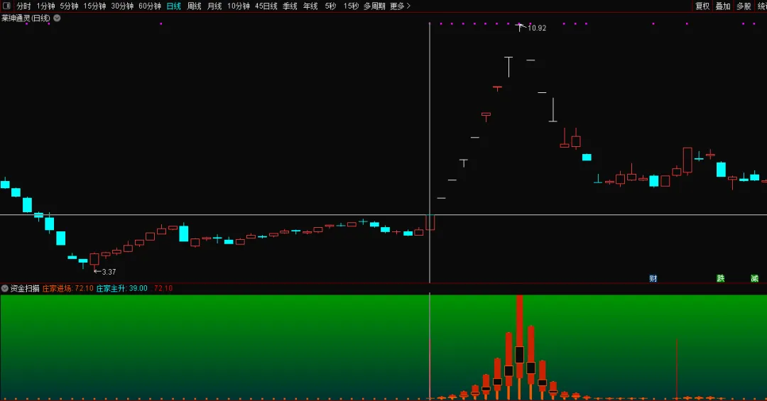Image resolution: width=767 pixels, height=401 pixels.
Task: Toggle the 多股 multi-stock view
Action: 744,6
